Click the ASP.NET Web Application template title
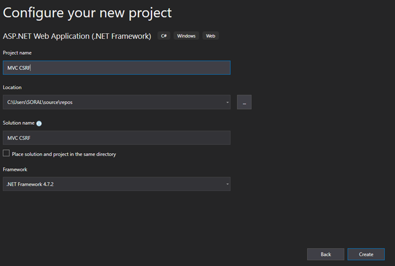Viewport: 395px width, 266px height. click(77, 36)
